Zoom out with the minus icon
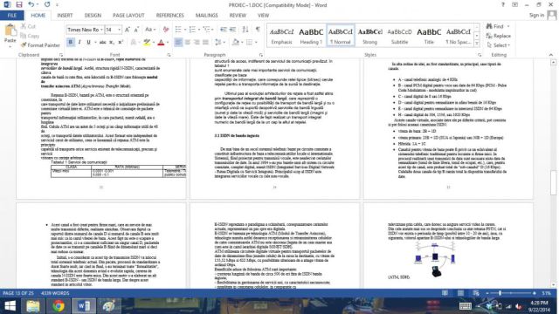Viewport: 559px width, 314px height. pyautogui.click(x=487, y=293)
